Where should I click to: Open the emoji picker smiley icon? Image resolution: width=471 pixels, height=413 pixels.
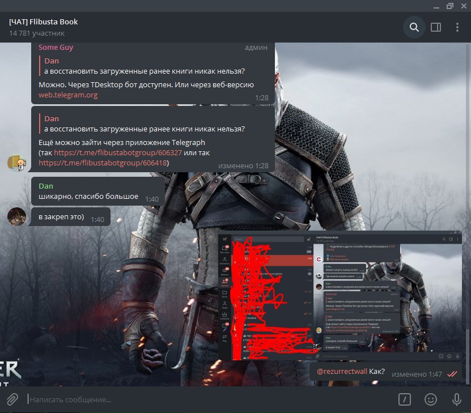click(x=430, y=399)
